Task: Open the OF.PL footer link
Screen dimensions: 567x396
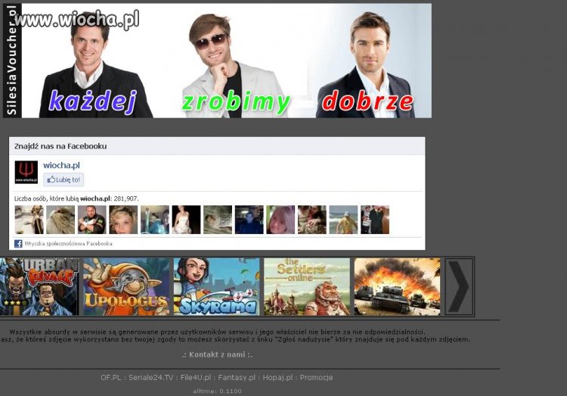Action: tap(110, 378)
